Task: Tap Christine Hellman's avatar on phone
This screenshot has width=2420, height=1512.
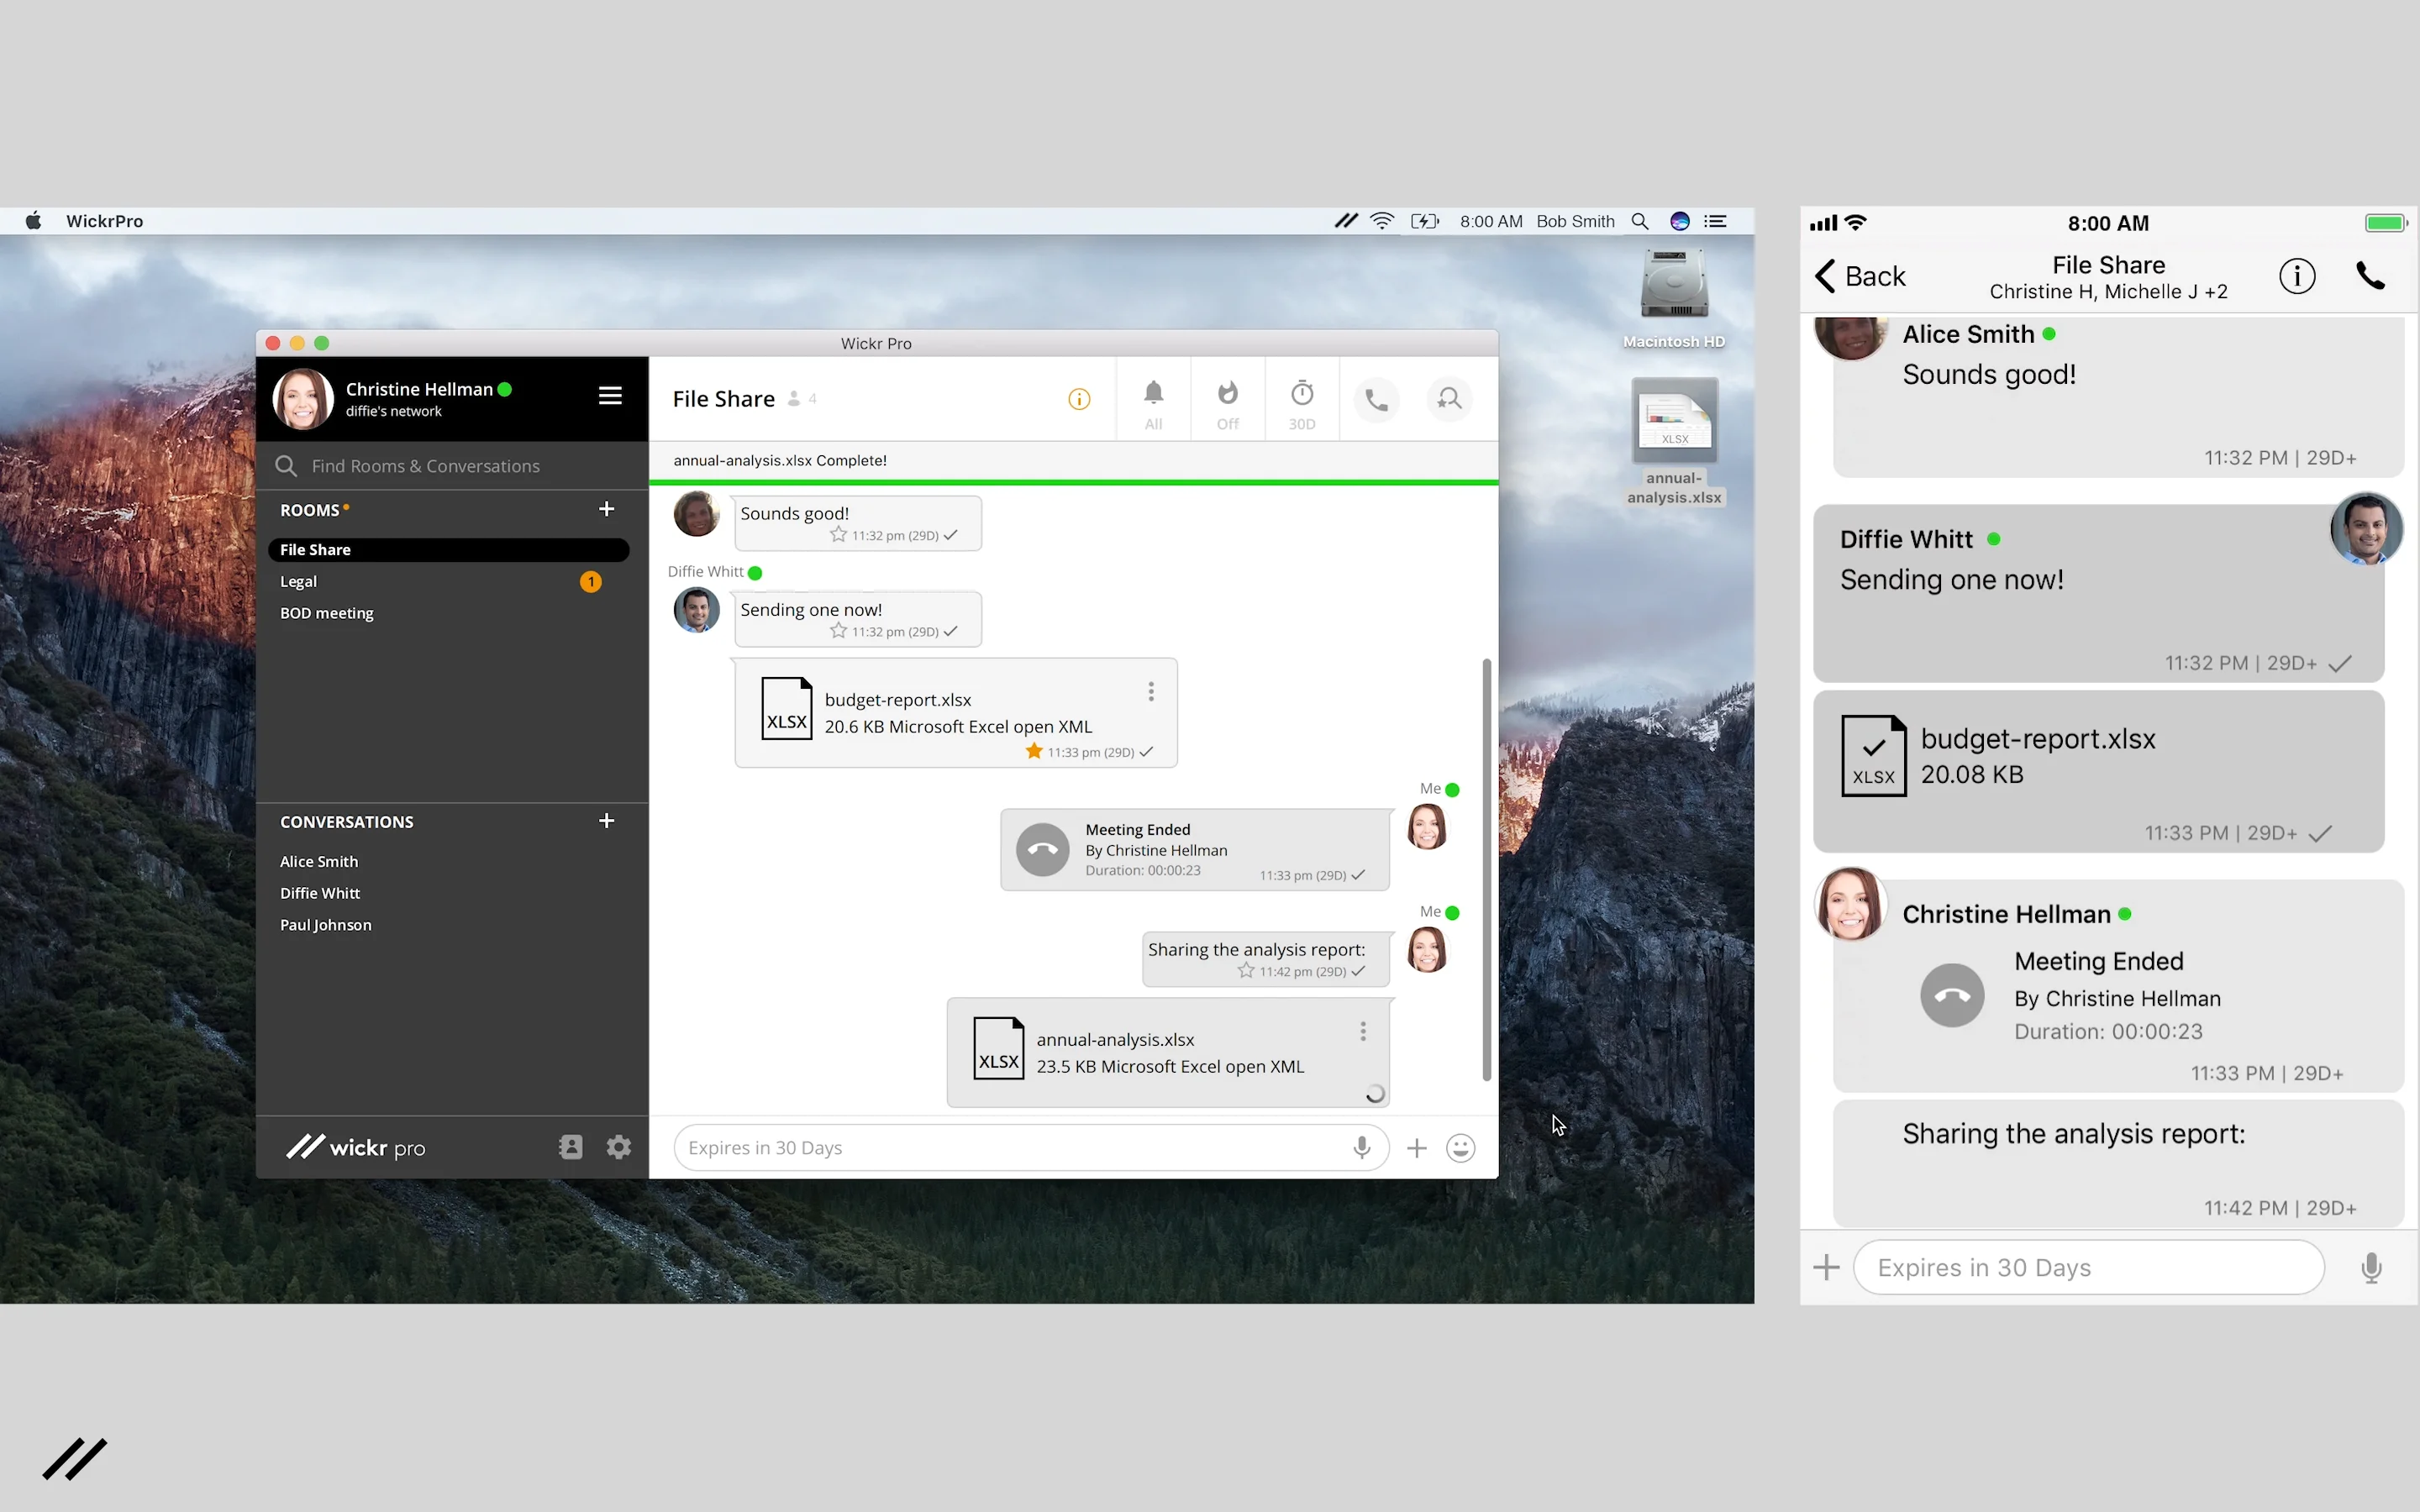Action: (x=1850, y=903)
